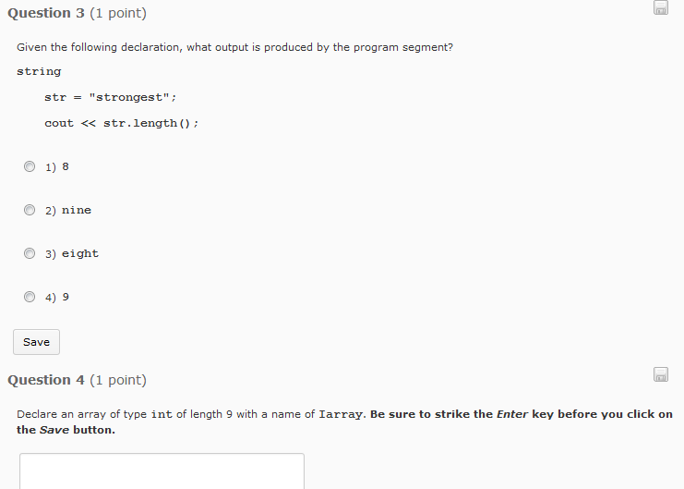The image size is (684, 489).
Task: Click the floppy disk icon beside Question 4
Action: 661,374
